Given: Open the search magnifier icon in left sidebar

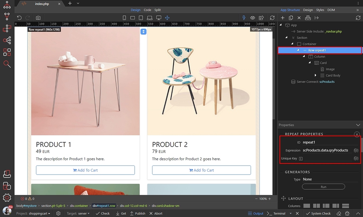Looking at the screenshot, I should point(7,64).
